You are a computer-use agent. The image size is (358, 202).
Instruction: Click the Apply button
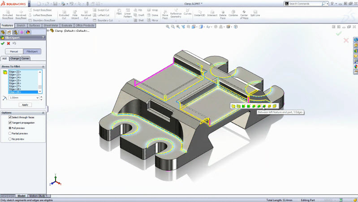click(x=25, y=105)
